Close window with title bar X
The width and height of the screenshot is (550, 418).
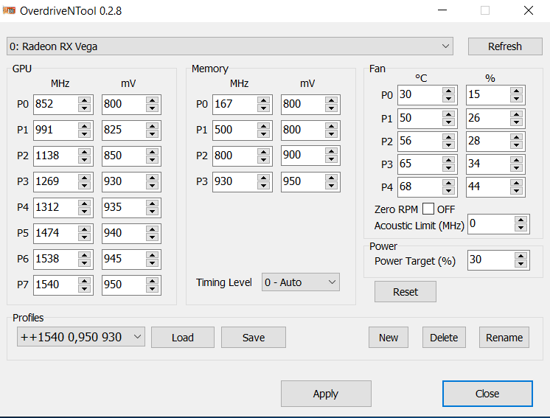pyautogui.click(x=529, y=10)
